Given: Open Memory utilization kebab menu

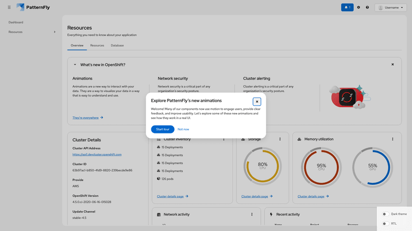Looking at the screenshot, I should (x=392, y=139).
